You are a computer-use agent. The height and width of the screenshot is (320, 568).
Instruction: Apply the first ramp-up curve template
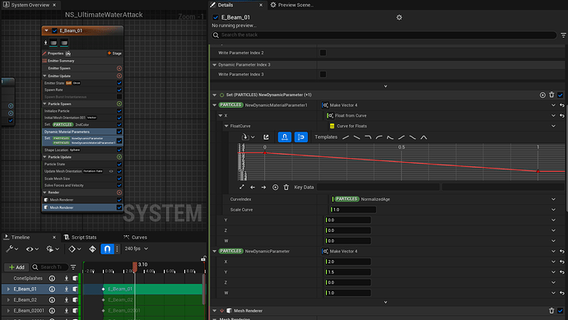point(346,137)
